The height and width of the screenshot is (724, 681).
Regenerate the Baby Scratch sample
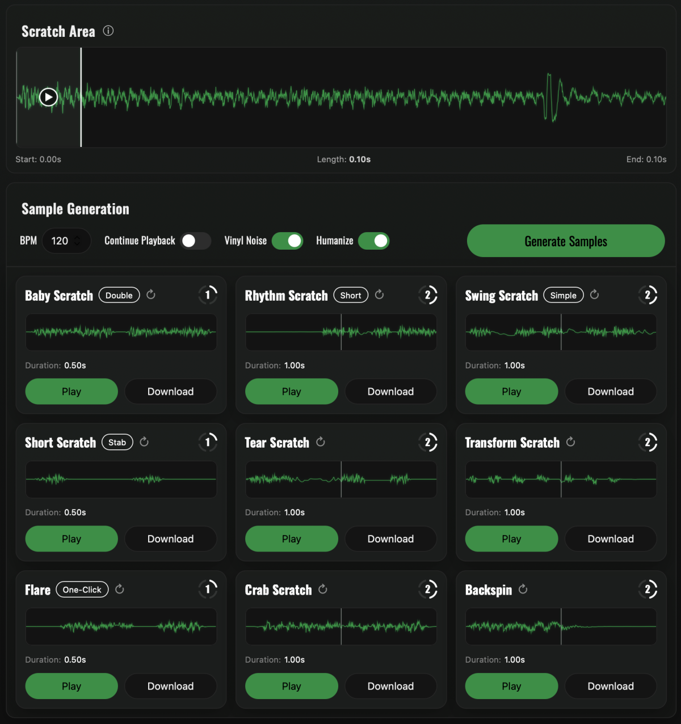click(151, 294)
